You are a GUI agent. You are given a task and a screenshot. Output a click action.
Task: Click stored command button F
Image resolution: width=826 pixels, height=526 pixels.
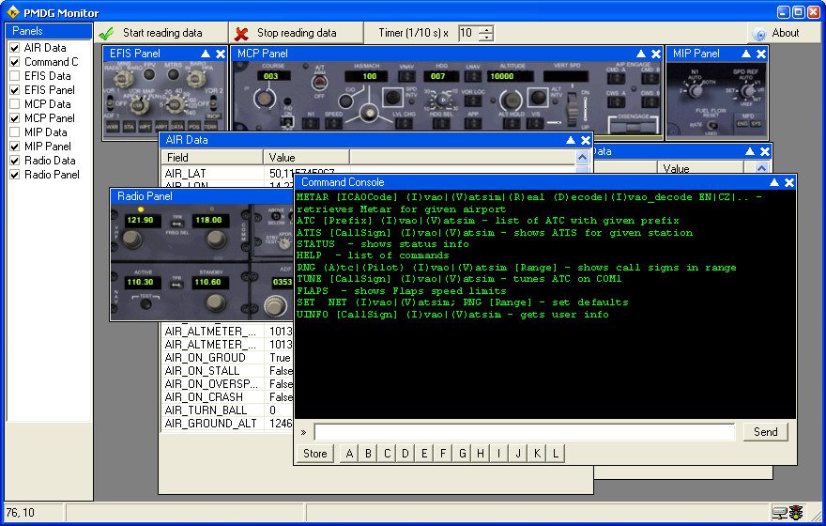[x=443, y=454]
